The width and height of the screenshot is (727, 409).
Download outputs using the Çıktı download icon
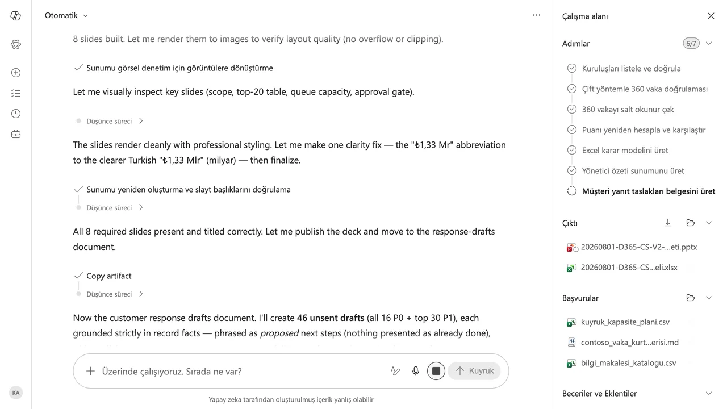pos(668,223)
